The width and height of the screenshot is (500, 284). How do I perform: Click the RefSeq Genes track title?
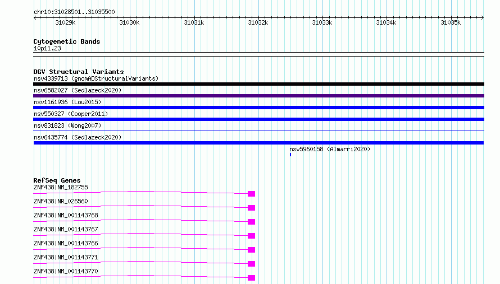point(57,180)
